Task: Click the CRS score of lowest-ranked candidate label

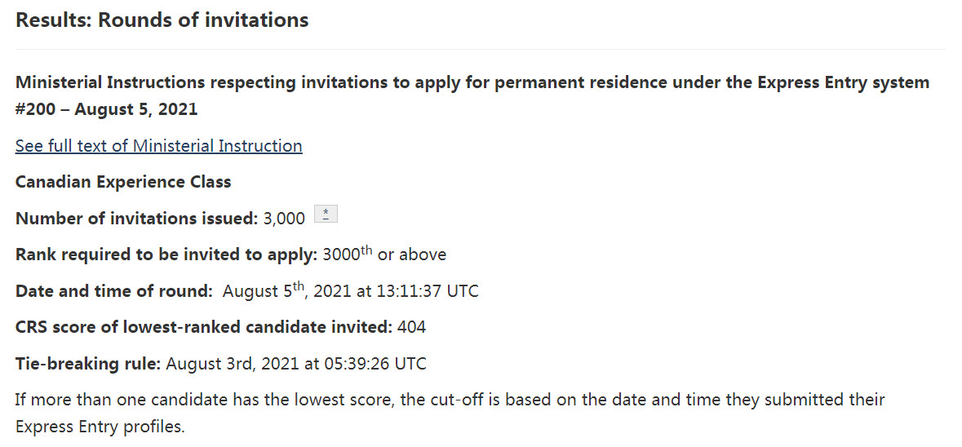Action: pos(204,327)
